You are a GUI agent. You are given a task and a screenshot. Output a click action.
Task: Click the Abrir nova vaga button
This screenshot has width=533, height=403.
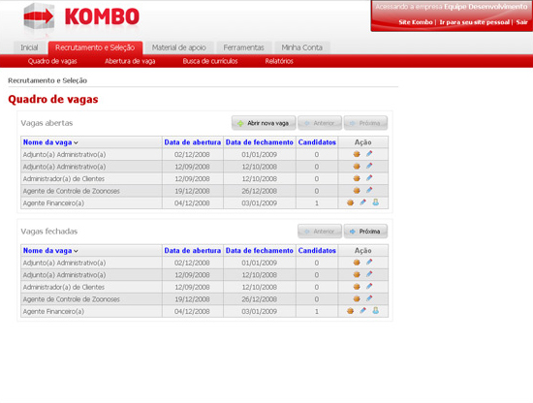(264, 123)
